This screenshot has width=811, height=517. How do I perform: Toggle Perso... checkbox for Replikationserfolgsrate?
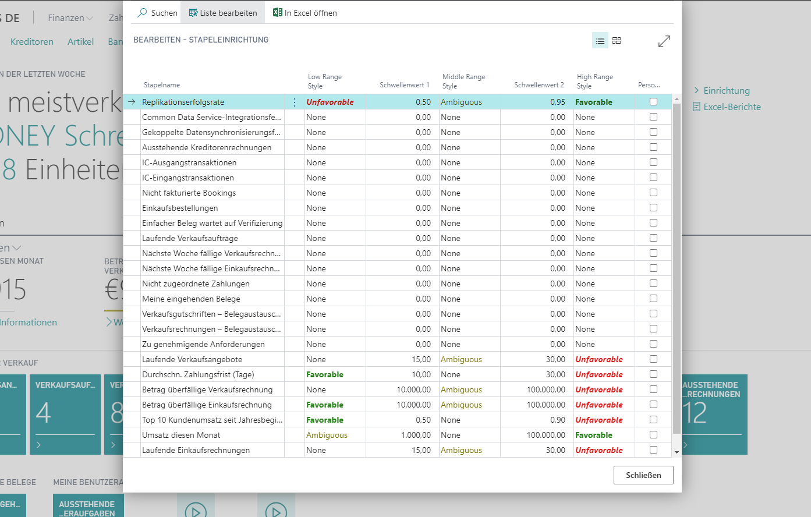coord(653,102)
